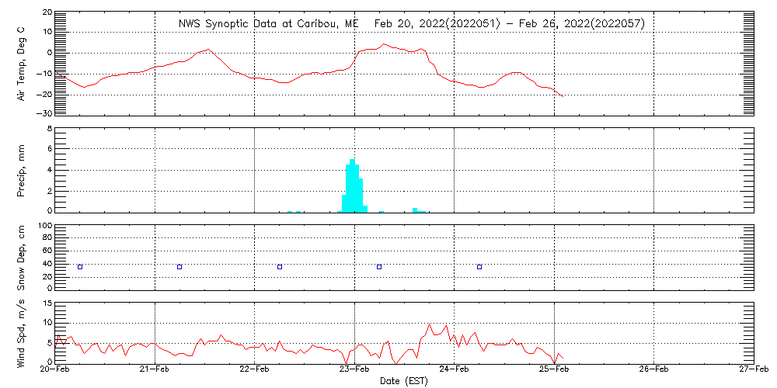Select the snow depth marker after 24-Feb
The width and height of the screenshot is (777, 388).
pos(479,267)
